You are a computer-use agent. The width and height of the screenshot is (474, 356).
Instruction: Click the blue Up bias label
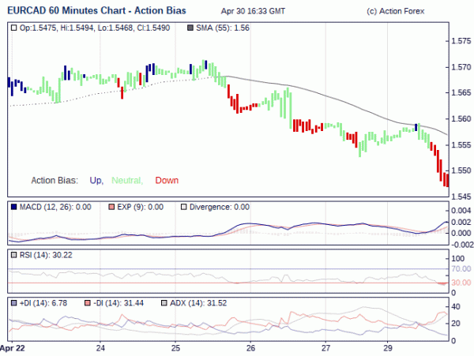click(96, 181)
